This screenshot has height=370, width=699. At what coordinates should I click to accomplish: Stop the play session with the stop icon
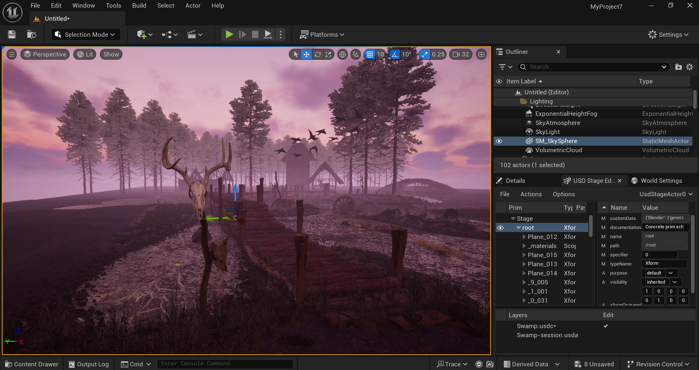point(255,35)
